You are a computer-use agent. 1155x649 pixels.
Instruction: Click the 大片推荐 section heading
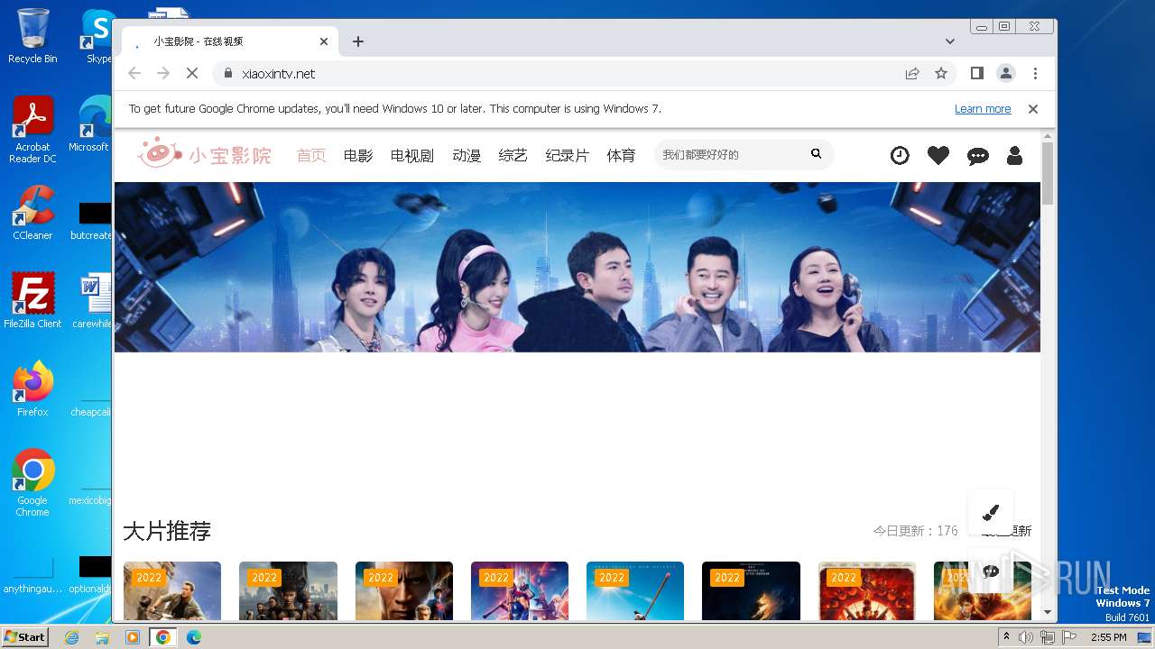coord(167,531)
